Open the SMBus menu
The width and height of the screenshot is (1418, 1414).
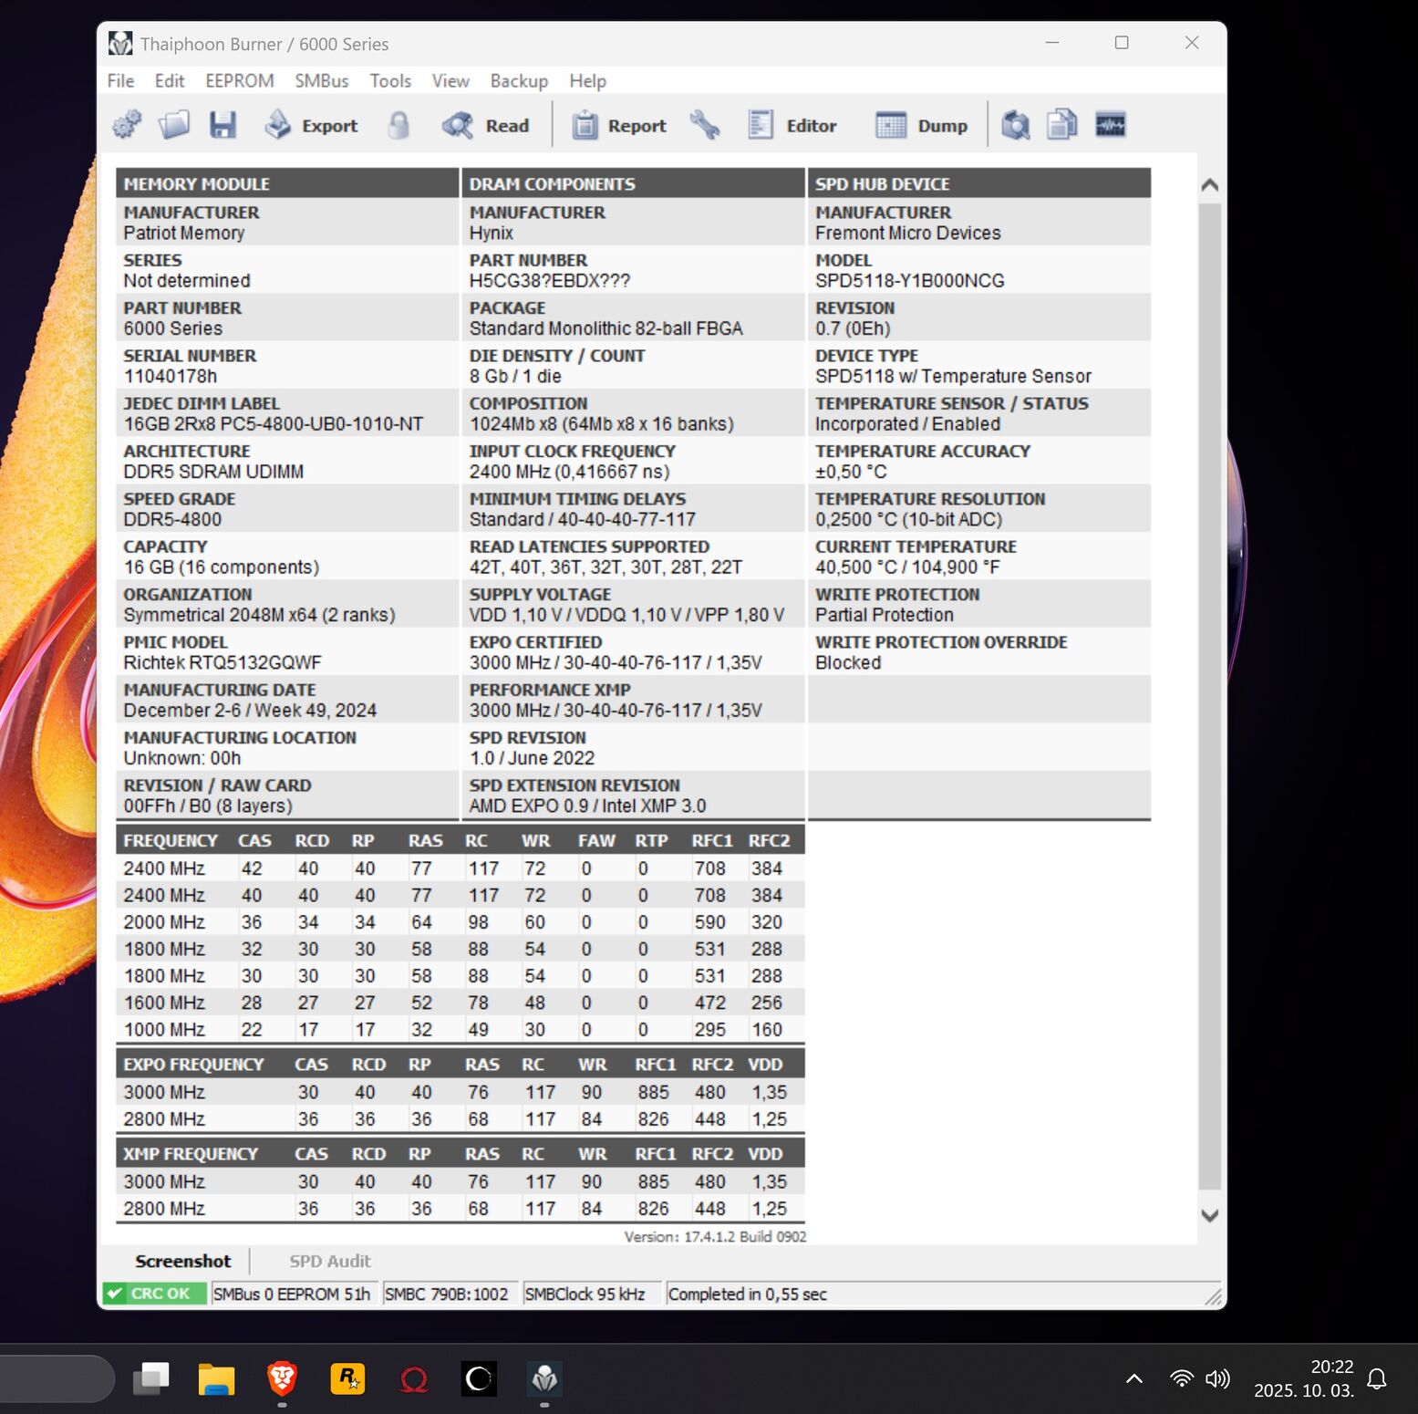click(x=322, y=80)
